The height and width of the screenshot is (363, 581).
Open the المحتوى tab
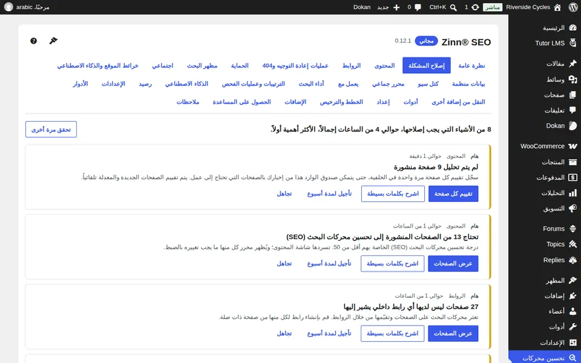[x=385, y=65]
